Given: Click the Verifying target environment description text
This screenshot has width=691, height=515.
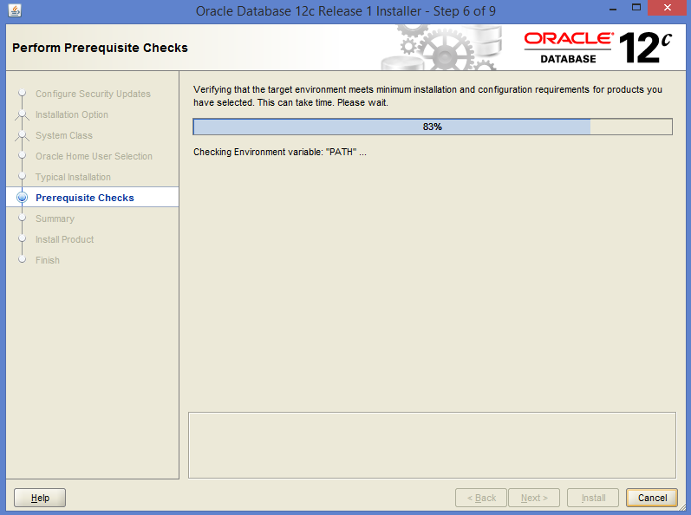Looking at the screenshot, I should [427, 96].
